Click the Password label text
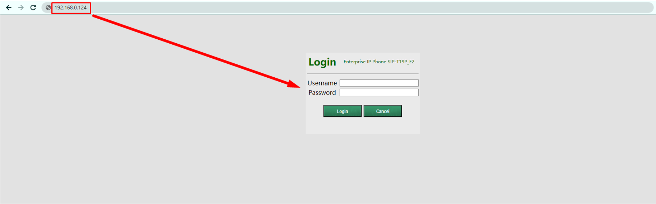656x204 pixels. click(322, 93)
